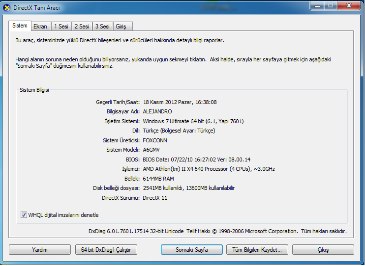Go to the 3 Sesi tab
The width and height of the screenshot is (365, 266).
tap(102, 27)
